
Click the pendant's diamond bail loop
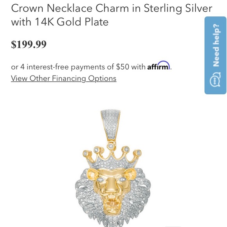110,124
